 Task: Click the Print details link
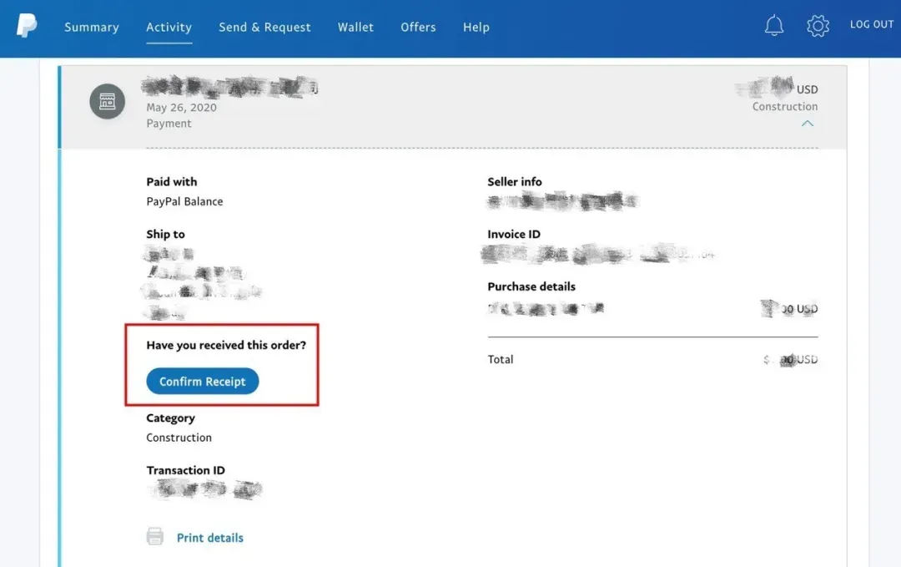pos(209,538)
